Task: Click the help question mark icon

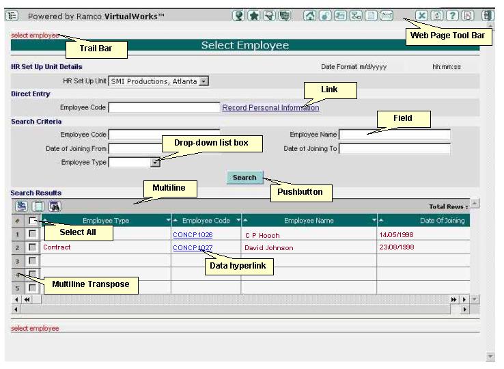Action: tap(452, 16)
